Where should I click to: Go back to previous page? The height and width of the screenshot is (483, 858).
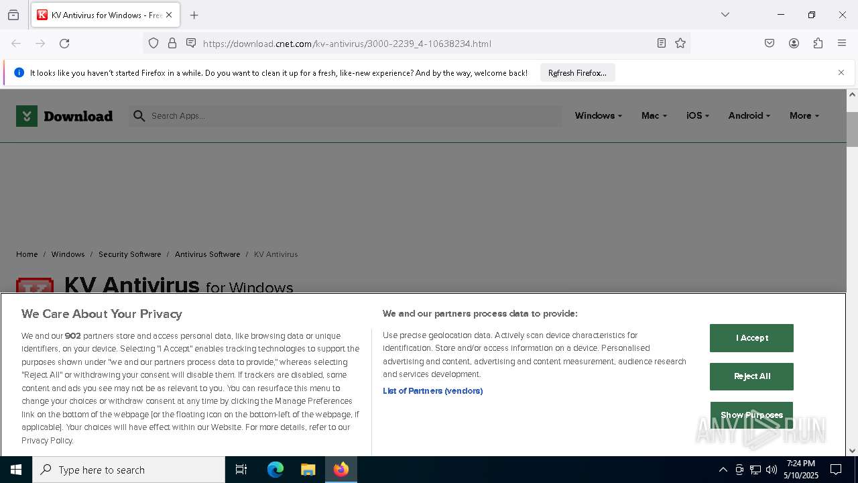tap(16, 44)
